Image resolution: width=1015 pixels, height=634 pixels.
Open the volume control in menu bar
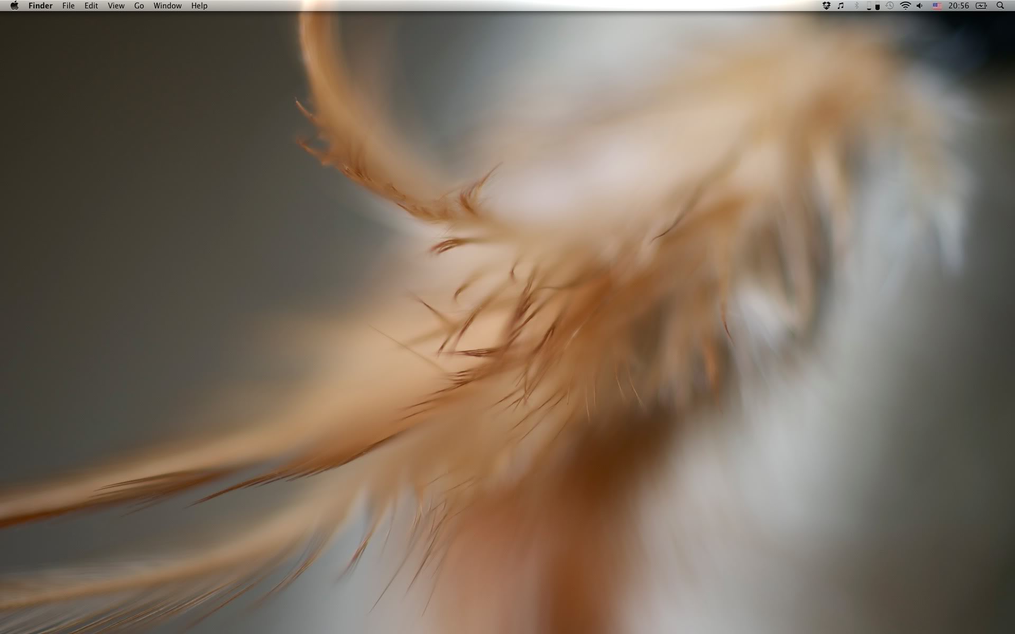click(x=920, y=6)
